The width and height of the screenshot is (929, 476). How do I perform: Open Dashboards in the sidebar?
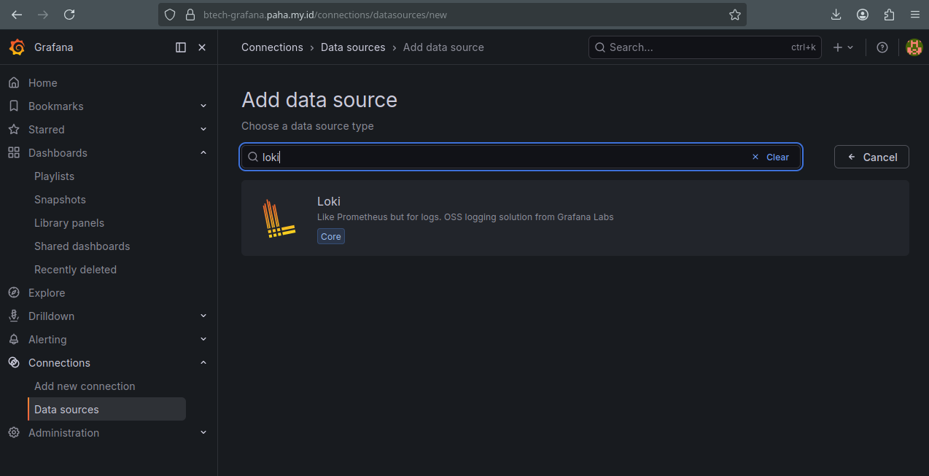[58, 153]
